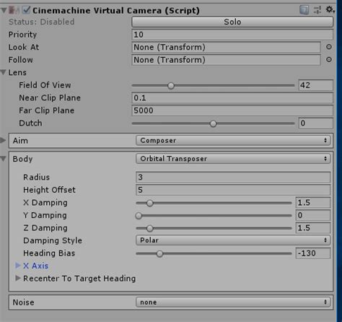Click the Dutch label
The image size is (342, 322).
30,123
